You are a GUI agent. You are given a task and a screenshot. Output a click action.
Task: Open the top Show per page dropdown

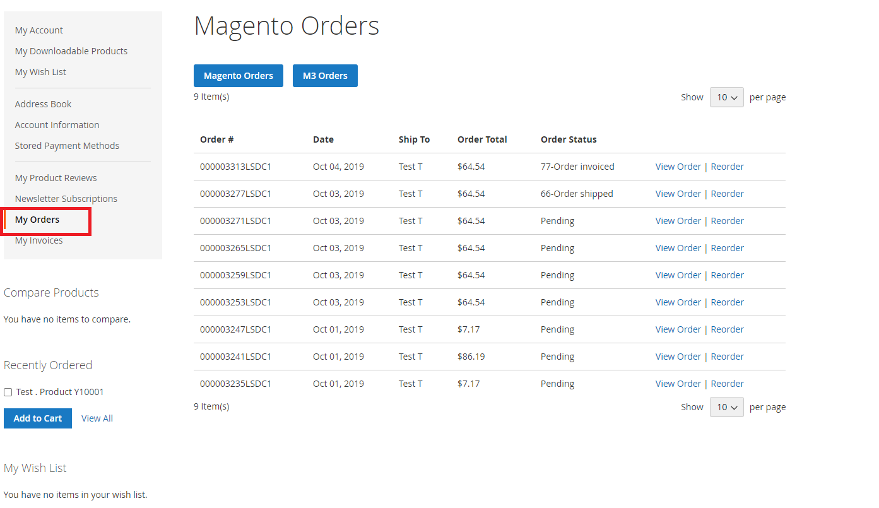[727, 97]
